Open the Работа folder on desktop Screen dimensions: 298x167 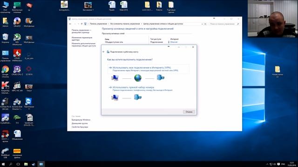pos(159,6)
